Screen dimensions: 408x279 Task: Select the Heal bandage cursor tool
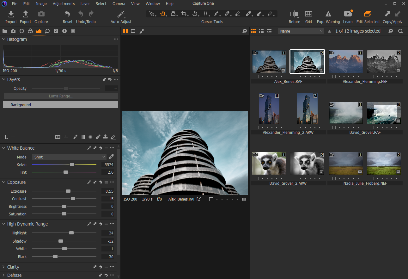coord(227,14)
